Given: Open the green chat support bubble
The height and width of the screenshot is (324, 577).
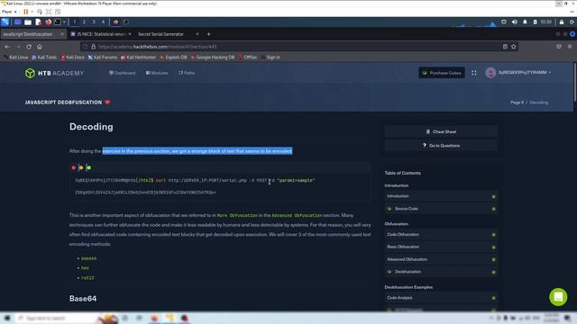Looking at the screenshot, I should point(558,297).
